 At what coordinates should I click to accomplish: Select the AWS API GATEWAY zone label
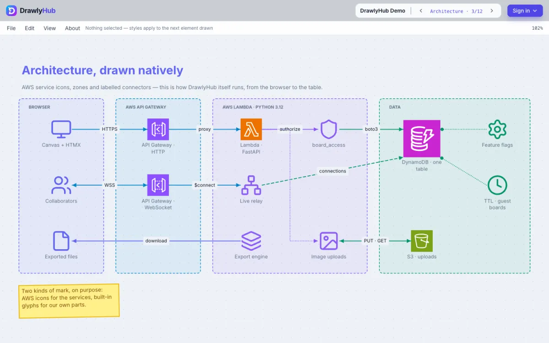146,107
